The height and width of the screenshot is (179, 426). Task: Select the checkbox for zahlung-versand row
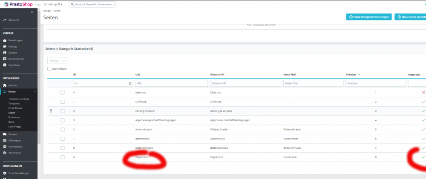(63, 111)
